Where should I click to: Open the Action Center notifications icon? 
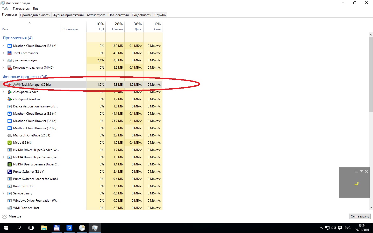click(340, 228)
